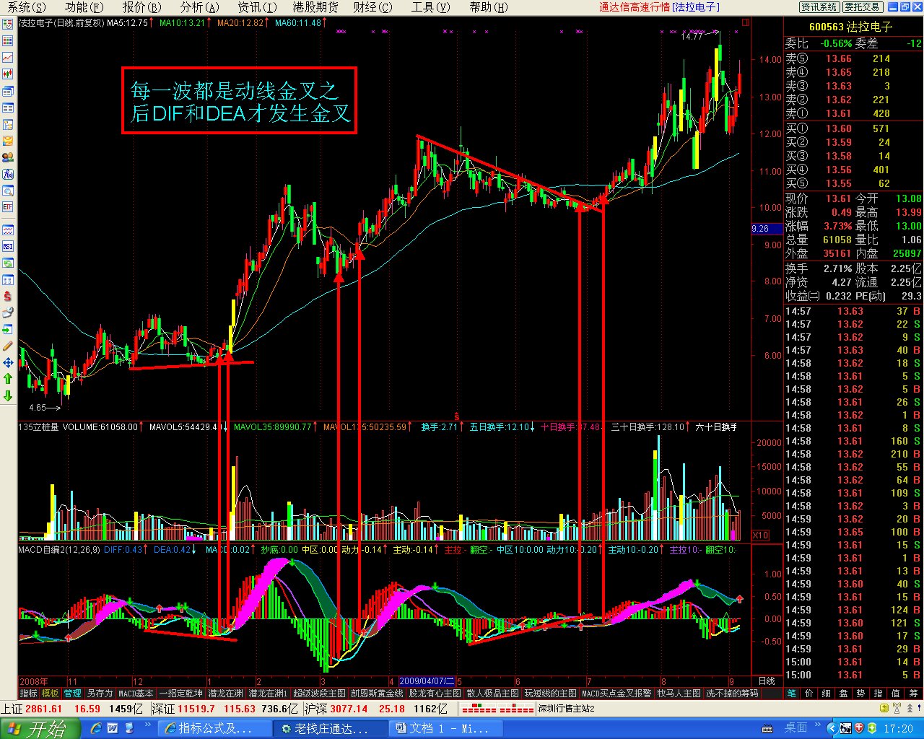Expand quick launch overflow chevron beside Word icon
This screenshot has width=924, height=739.
149,725
